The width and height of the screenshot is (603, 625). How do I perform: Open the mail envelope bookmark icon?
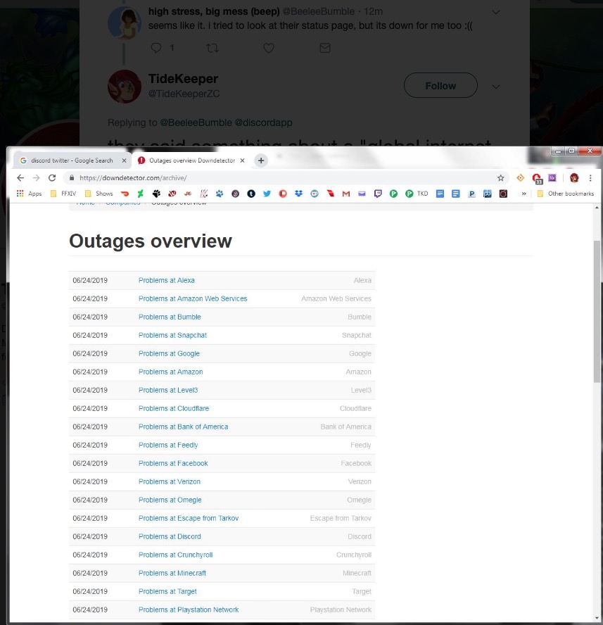tap(362, 194)
